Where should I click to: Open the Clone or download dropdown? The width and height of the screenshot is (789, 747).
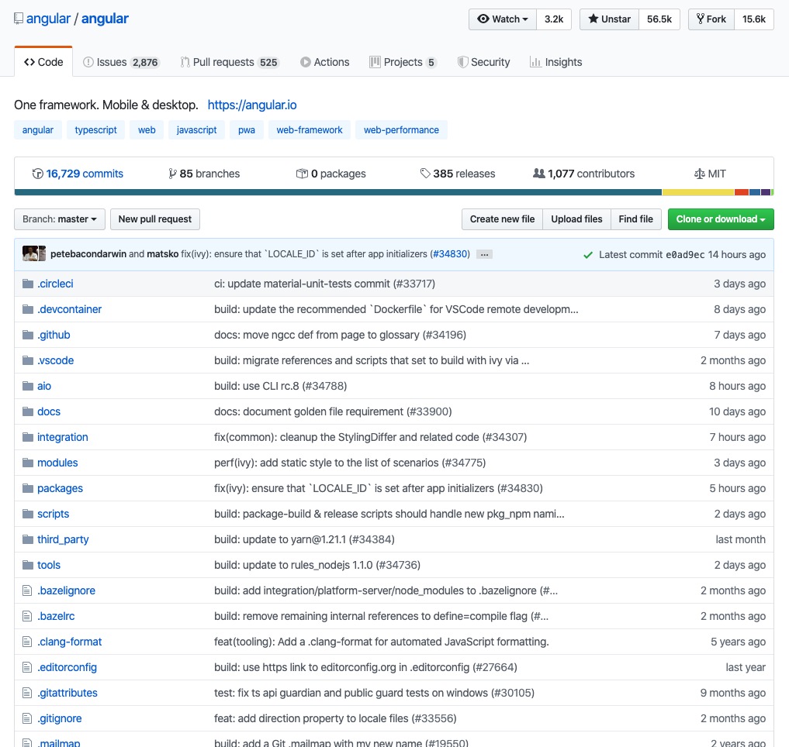click(721, 219)
